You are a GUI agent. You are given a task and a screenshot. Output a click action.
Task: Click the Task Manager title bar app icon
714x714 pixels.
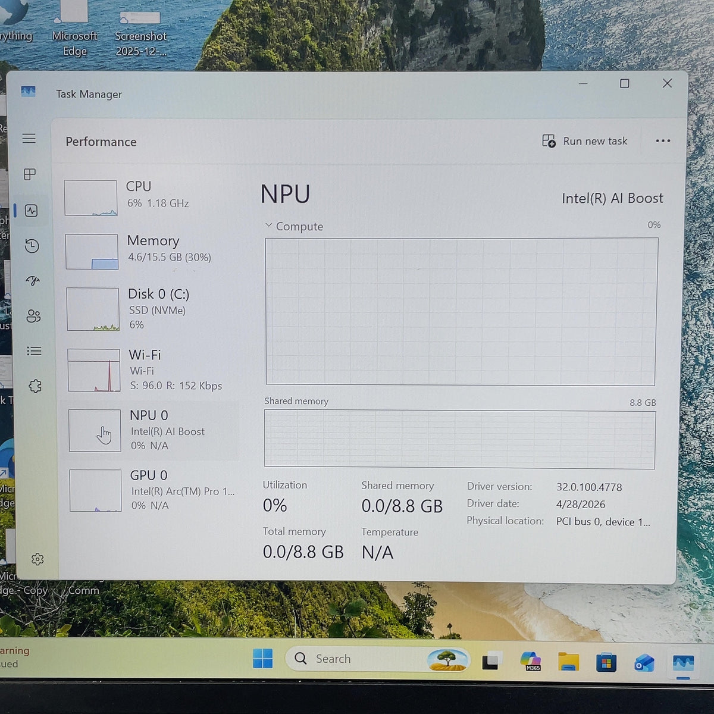click(x=28, y=92)
